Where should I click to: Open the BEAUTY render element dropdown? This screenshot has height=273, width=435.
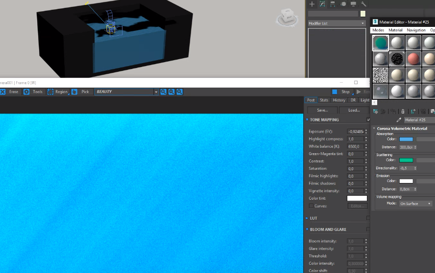156,91
